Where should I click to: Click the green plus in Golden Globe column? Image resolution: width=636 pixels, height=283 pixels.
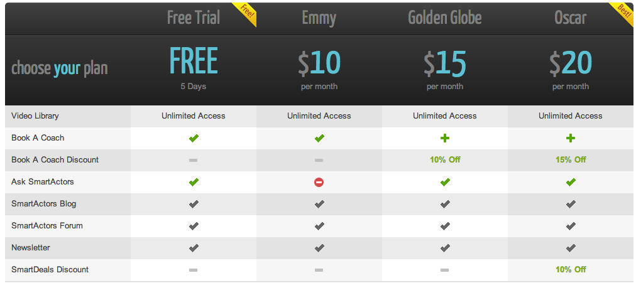pos(445,138)
